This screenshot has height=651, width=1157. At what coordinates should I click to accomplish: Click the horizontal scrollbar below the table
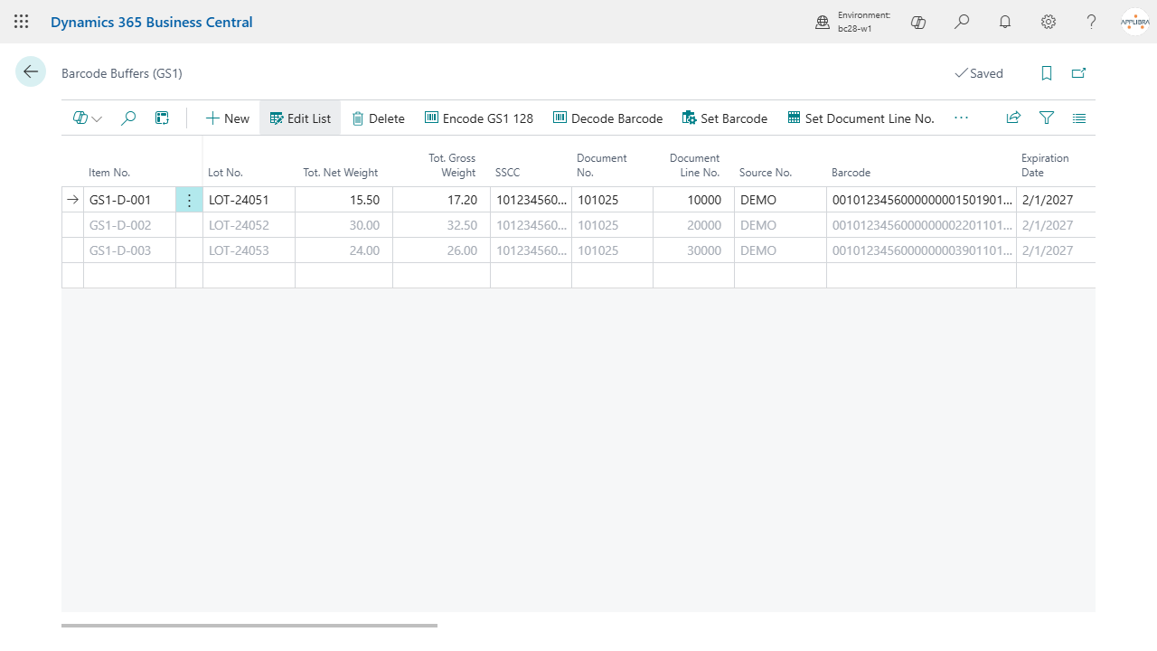tap(249, 625)
